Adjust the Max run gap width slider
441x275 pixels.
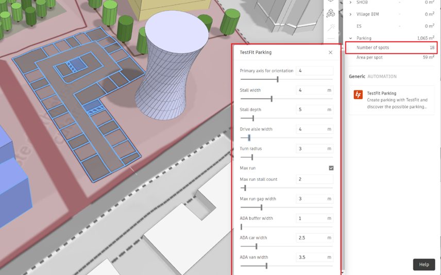pyautogui.click(x=261, y=207)
